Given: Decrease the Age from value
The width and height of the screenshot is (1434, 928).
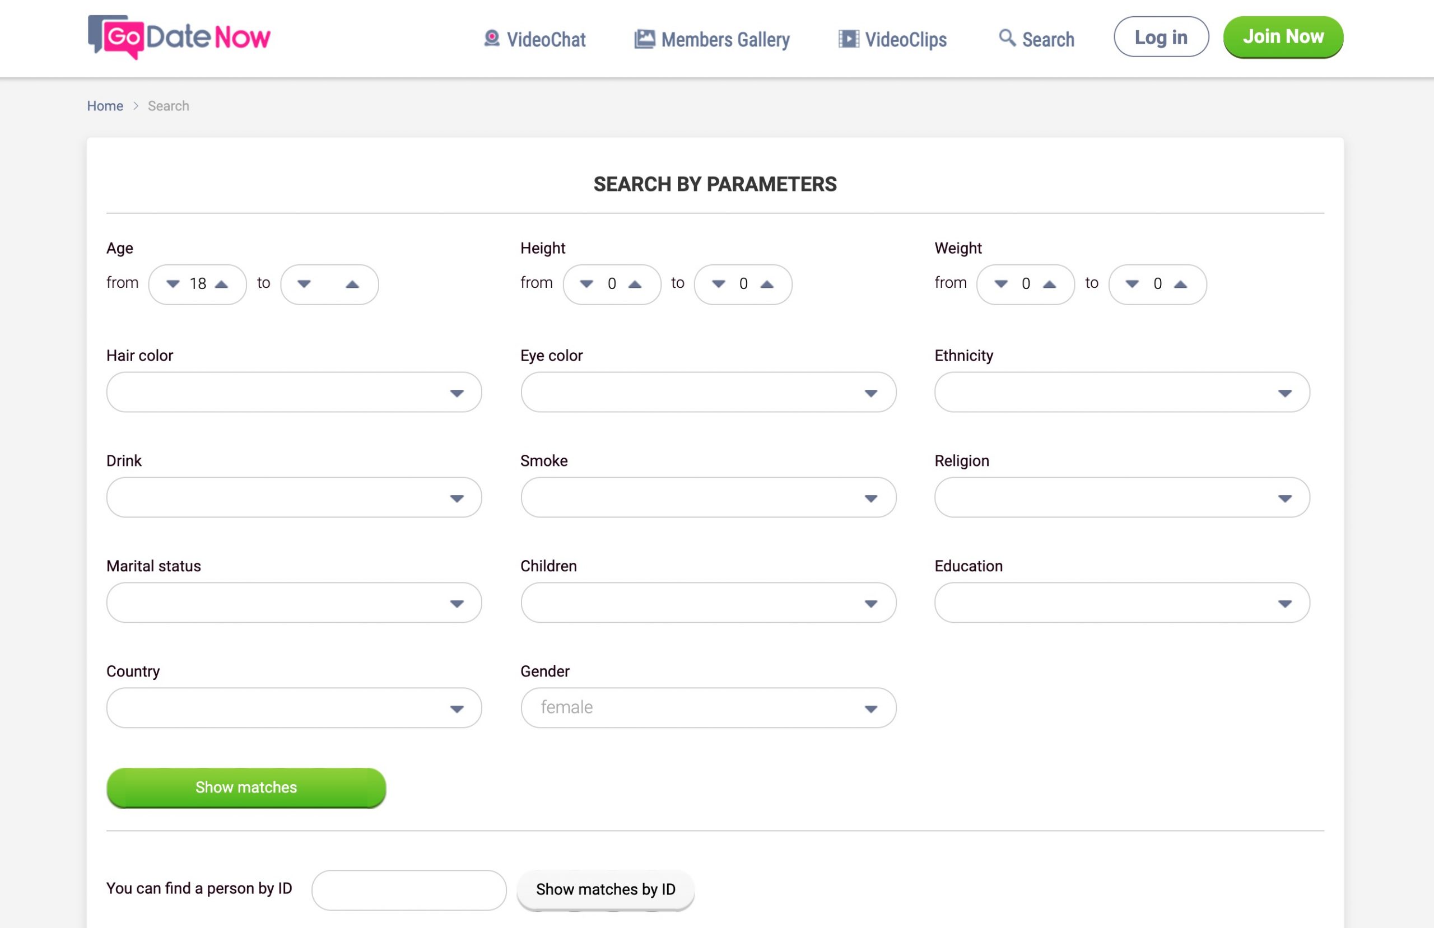Looking at the screenshot, I should pos(173,285).
